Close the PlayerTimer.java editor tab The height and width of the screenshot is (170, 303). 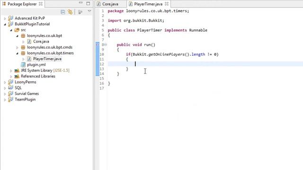[167, 4]
